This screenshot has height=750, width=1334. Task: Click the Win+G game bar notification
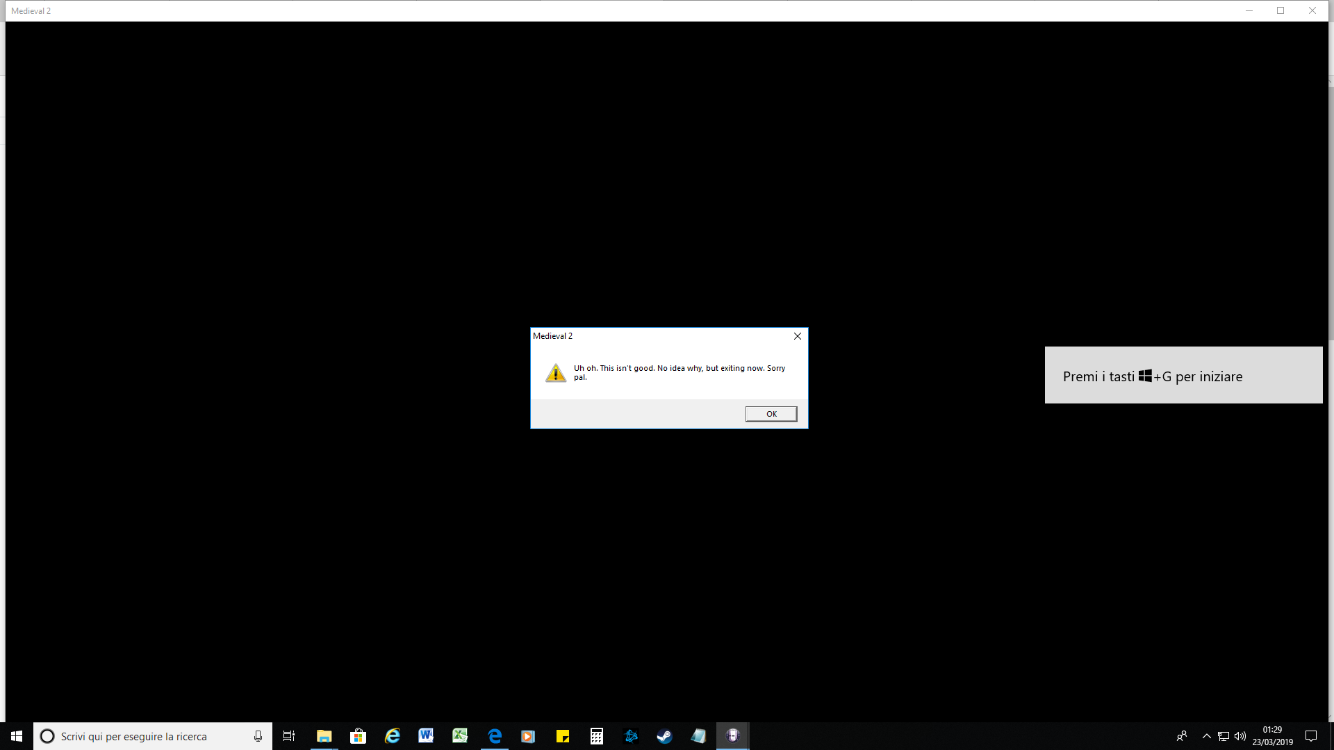click(1183, 375)
